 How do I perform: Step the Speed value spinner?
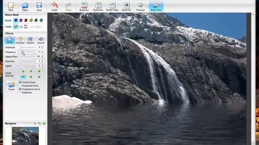[x=42, y=66]
